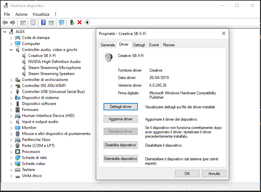Screen dimensions: 261x192
Task: Expand Controller di archiviazione node
Action: coord(11,80)
